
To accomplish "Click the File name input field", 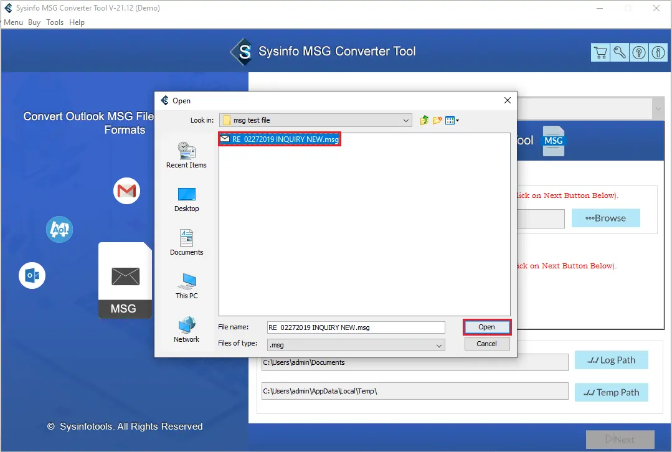I will point(355,327).
